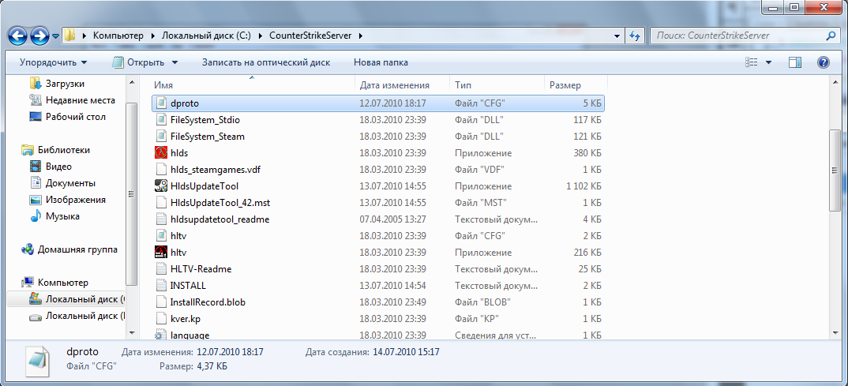Click Компьютер in the sidebar tree
The image size is (848, 386).
click(x=62, y=283)
